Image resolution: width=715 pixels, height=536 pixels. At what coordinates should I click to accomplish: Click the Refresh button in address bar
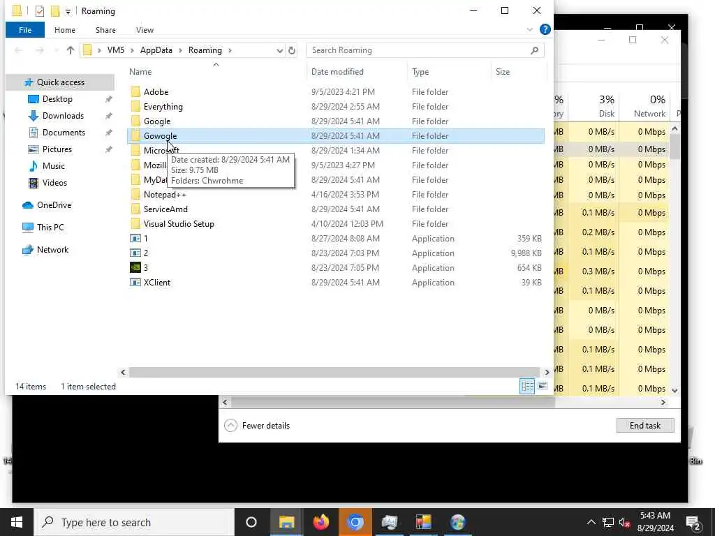292,50
